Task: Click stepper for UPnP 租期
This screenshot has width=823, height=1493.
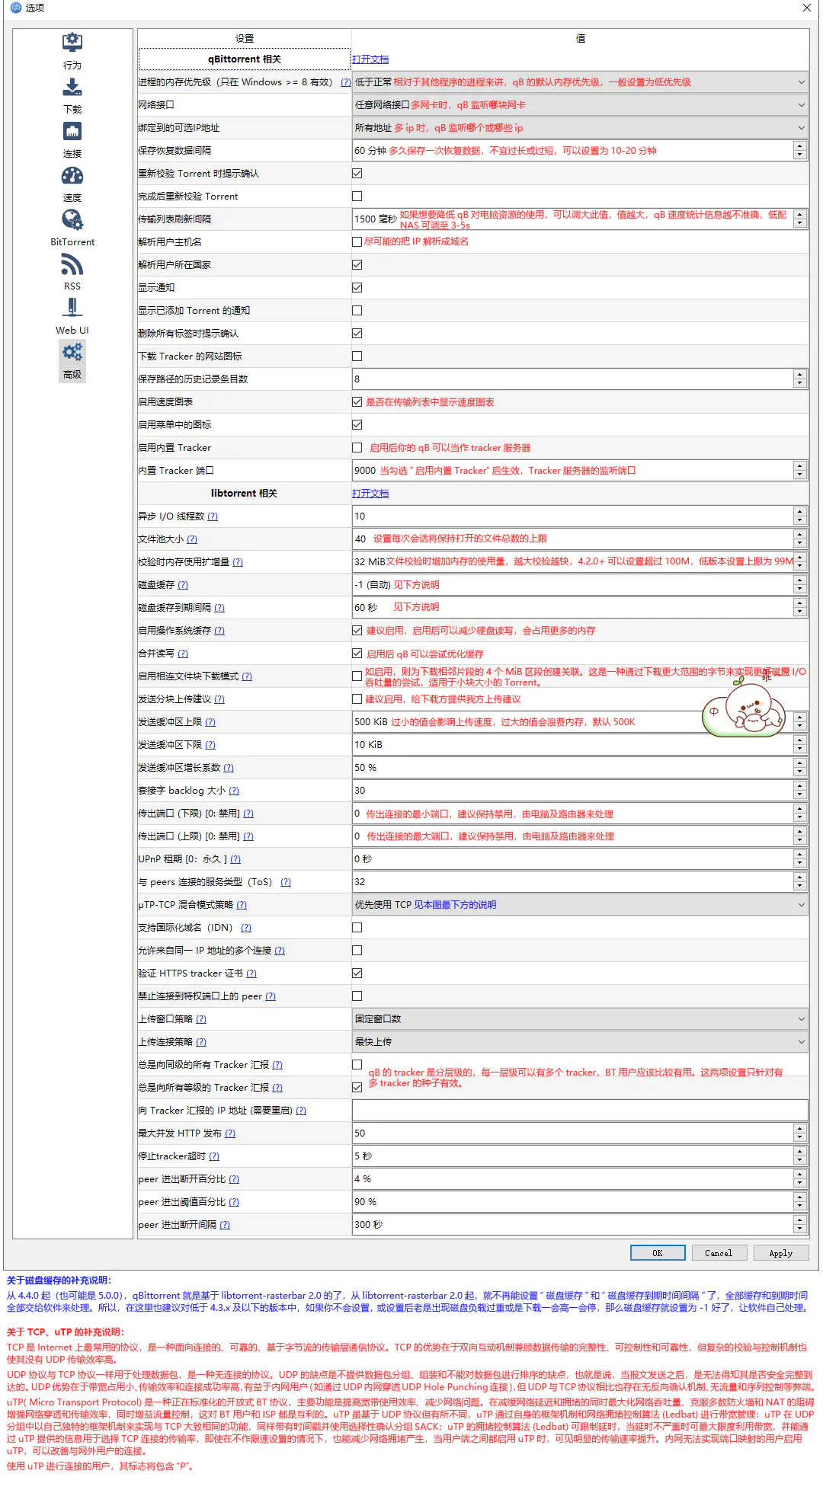Action: pos(799,859)
